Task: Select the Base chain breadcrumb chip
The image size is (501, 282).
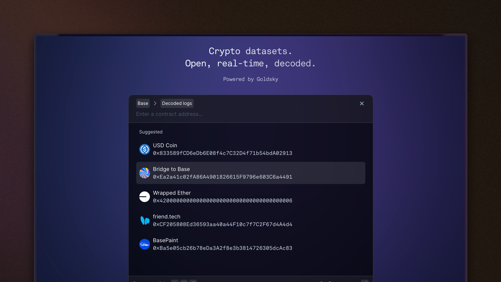Action: pos(143,103)
